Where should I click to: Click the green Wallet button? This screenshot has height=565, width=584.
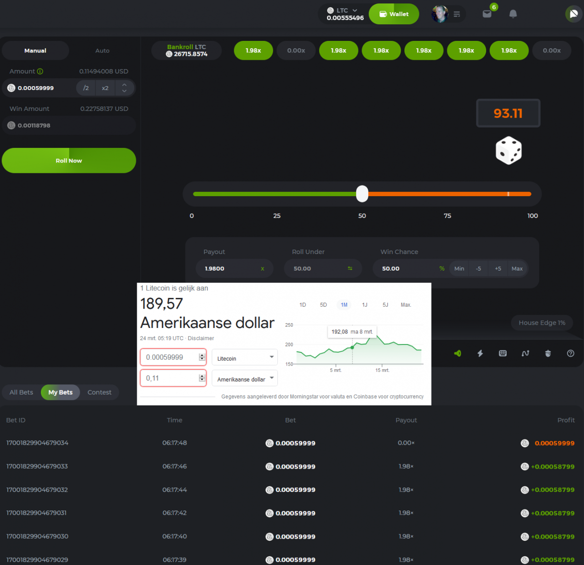coord(394,14)
